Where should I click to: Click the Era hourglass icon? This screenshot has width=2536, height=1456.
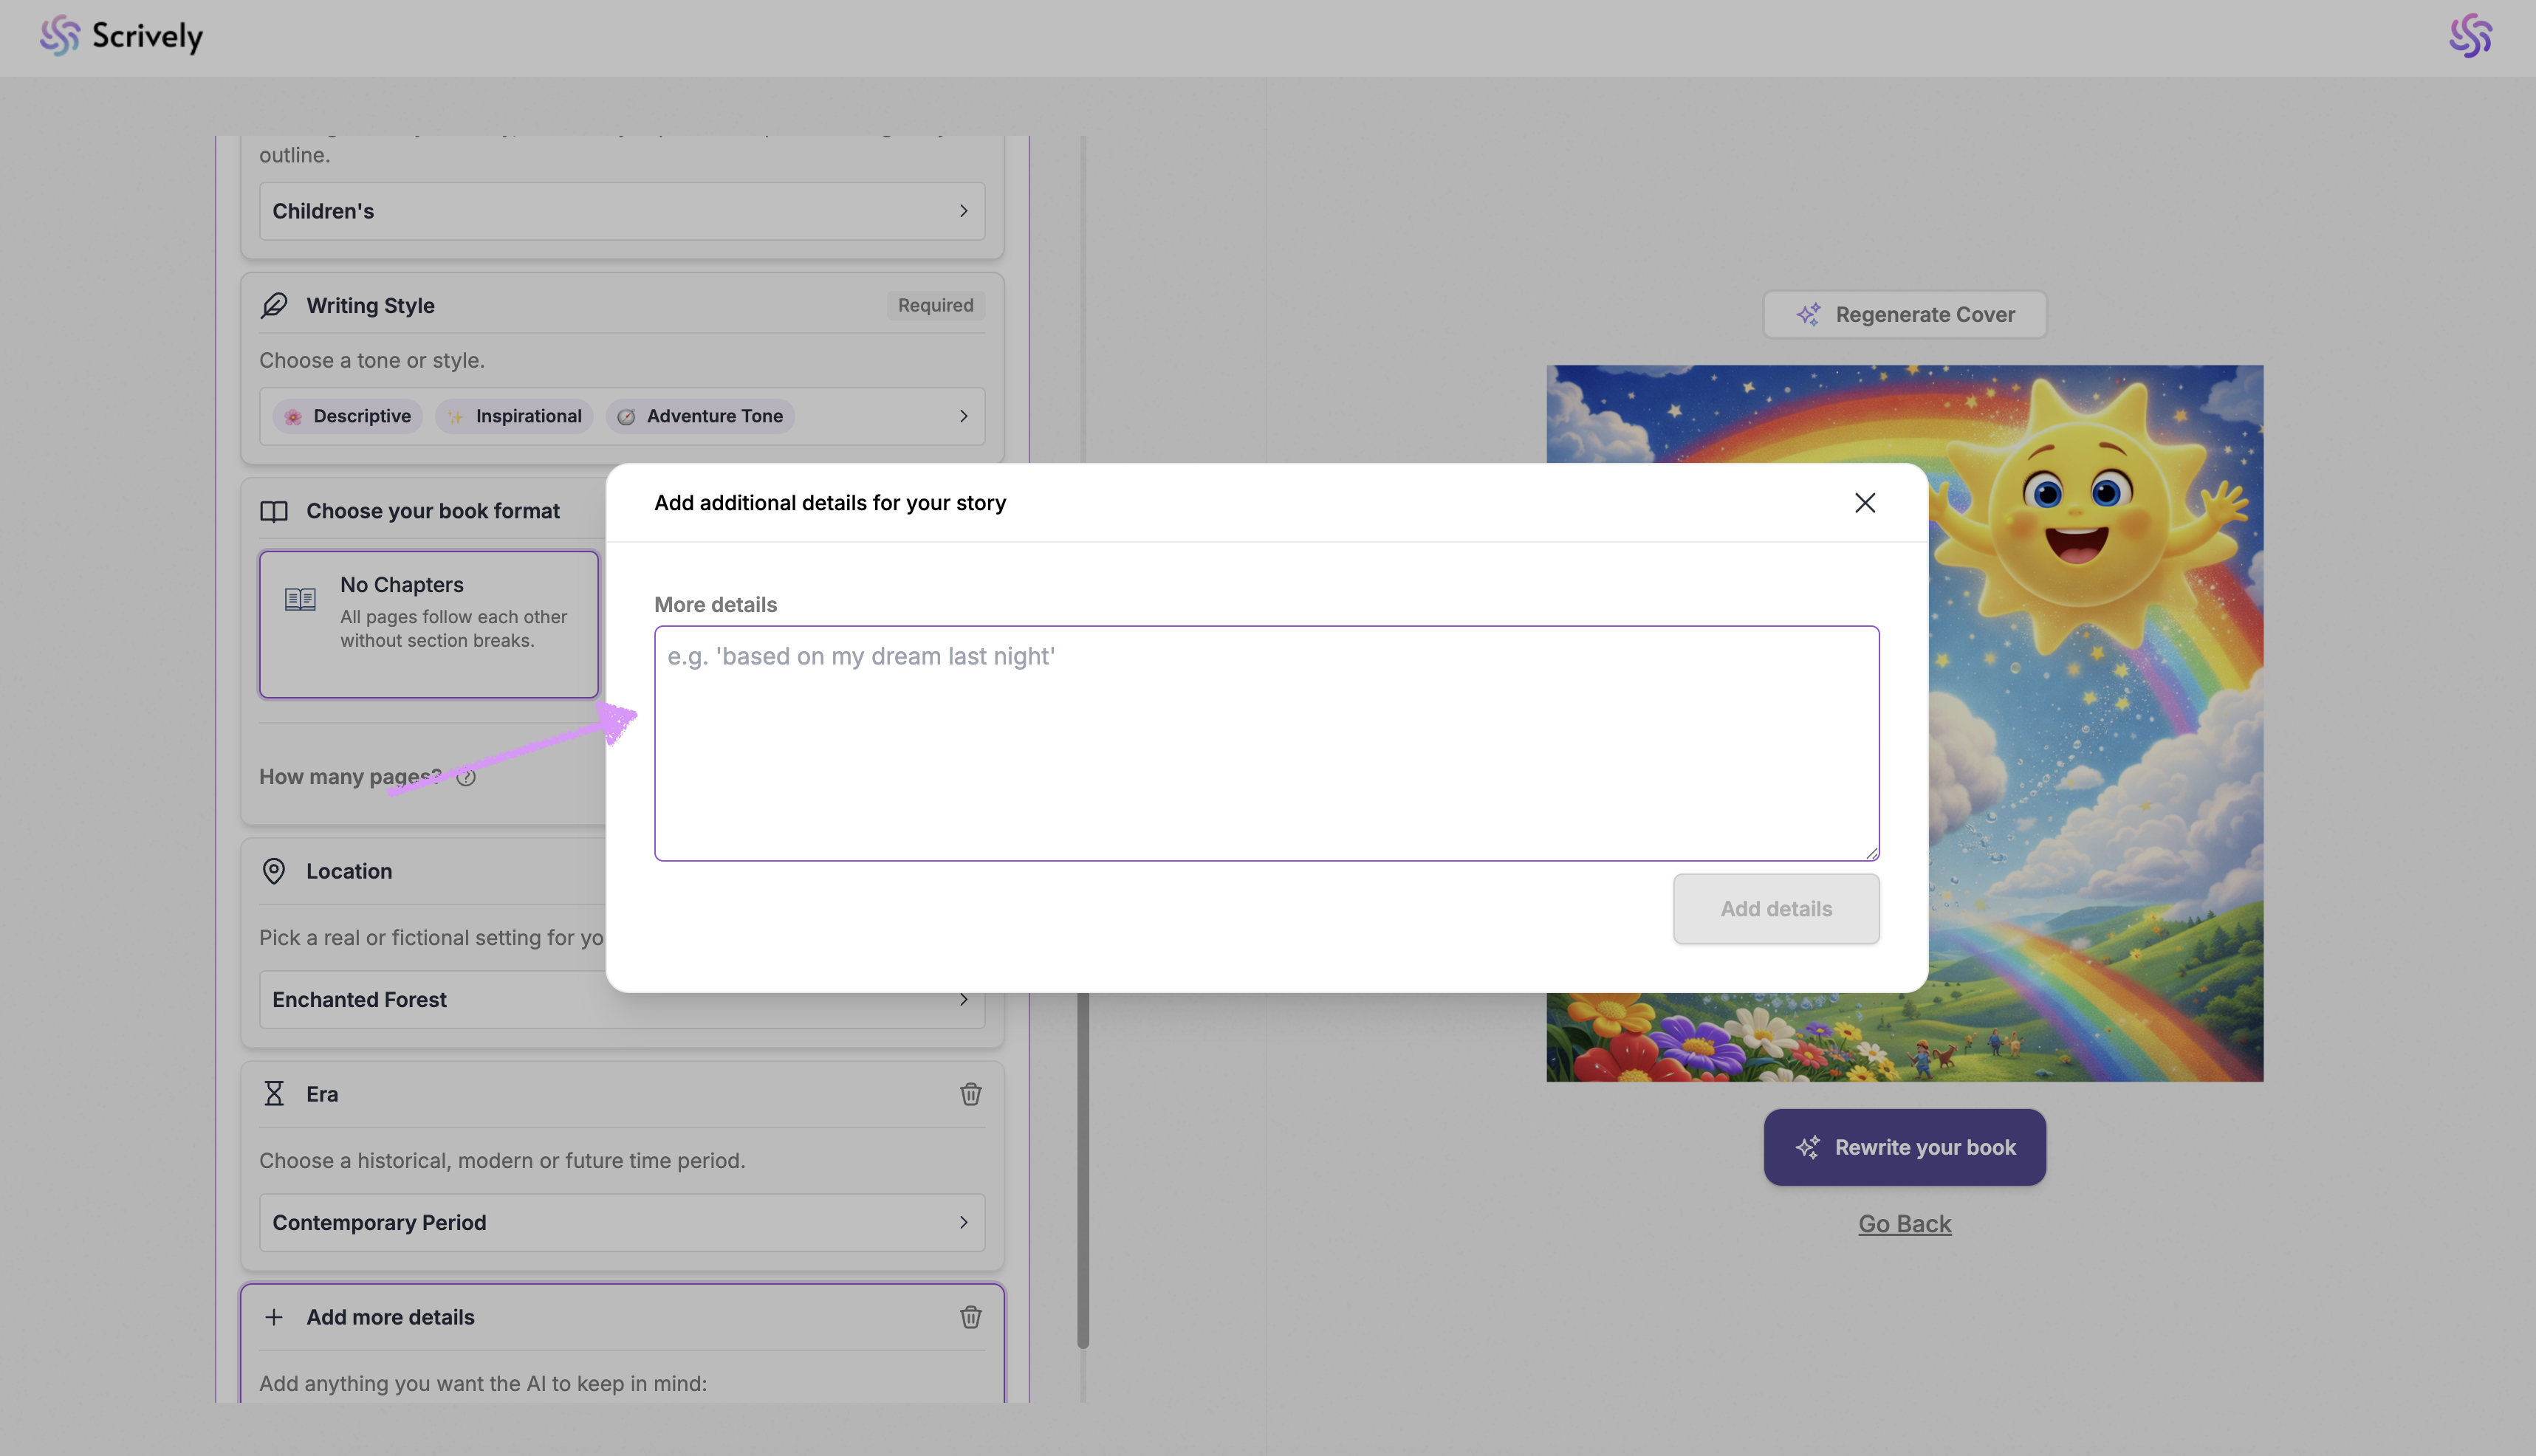(274, 1094)
